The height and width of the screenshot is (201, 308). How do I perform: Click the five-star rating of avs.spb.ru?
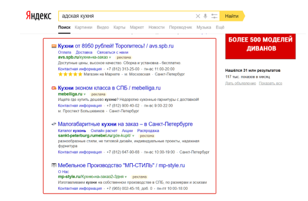pos(70,74)
